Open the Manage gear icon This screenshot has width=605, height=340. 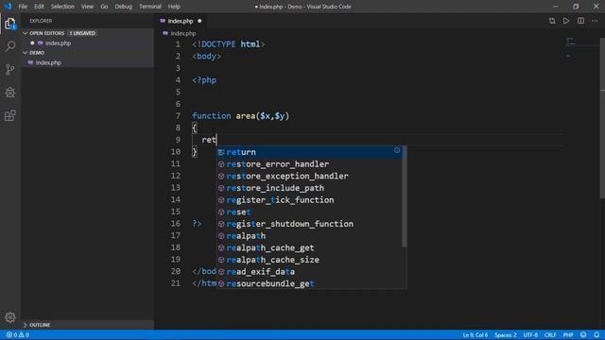[10, 317]
